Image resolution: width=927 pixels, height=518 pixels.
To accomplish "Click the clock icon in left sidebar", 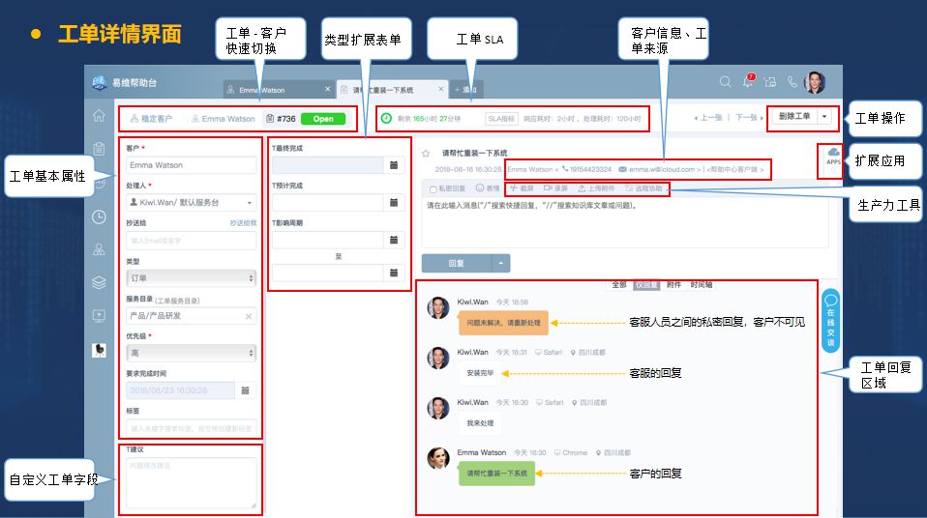I will pos(99,216).
